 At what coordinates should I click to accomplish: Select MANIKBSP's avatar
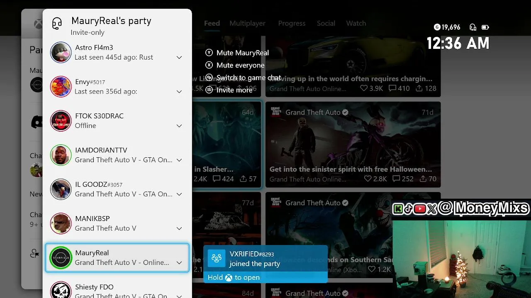click(x=61, y=223)
